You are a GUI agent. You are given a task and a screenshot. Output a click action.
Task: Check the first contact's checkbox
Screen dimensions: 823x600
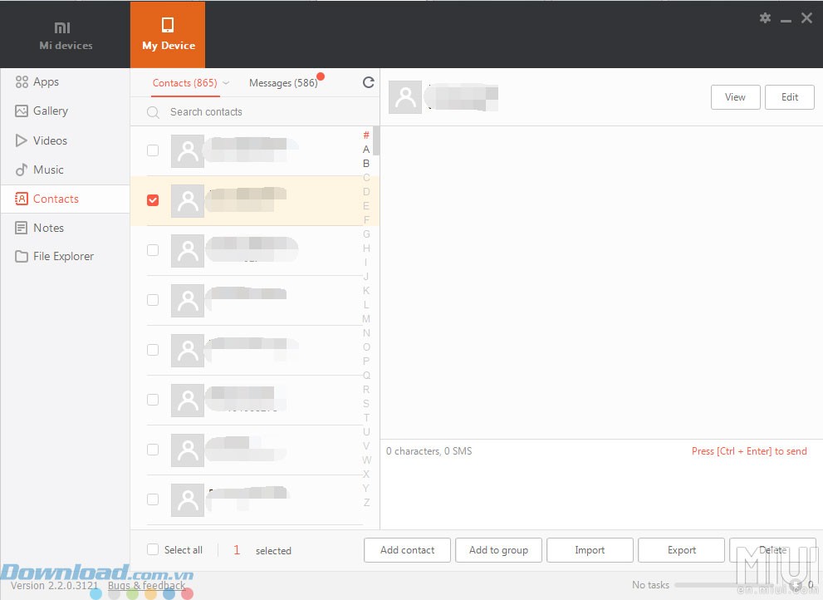[x=153, y=150]
